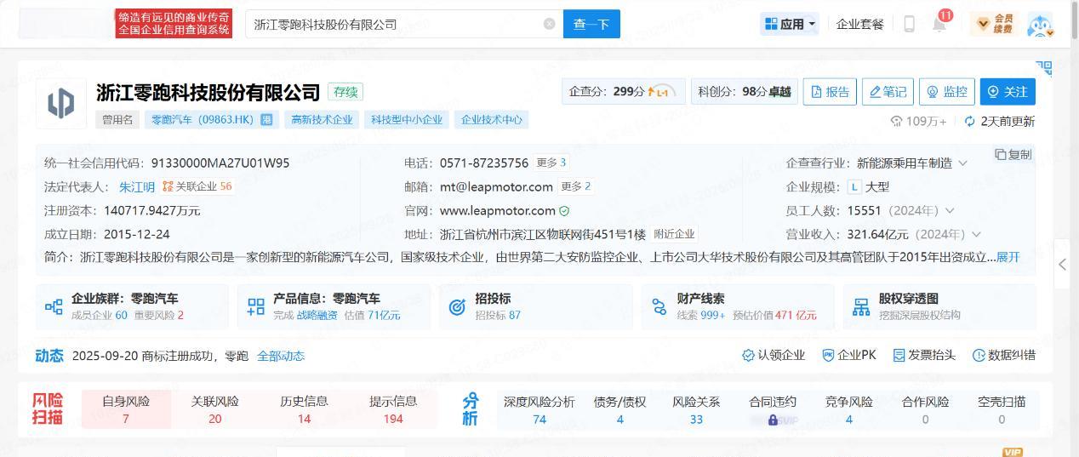Collapse the right side panel arrow
The height and width of the screenshot is (457, 1079).
pos(1063,265)
